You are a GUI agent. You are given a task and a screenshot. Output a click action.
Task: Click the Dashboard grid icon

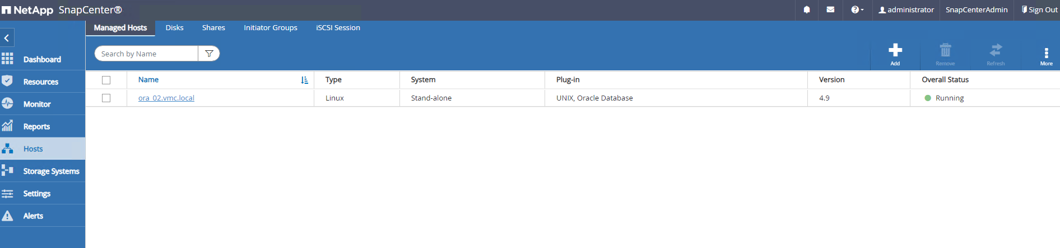click(7, 59)
